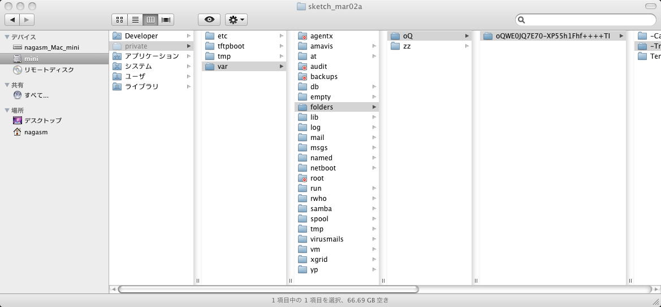Image resolution: width=661 pixels, height=307 pixels.
Task: Click the sketch_mar02a title folder icon
Action: [301, 6]
